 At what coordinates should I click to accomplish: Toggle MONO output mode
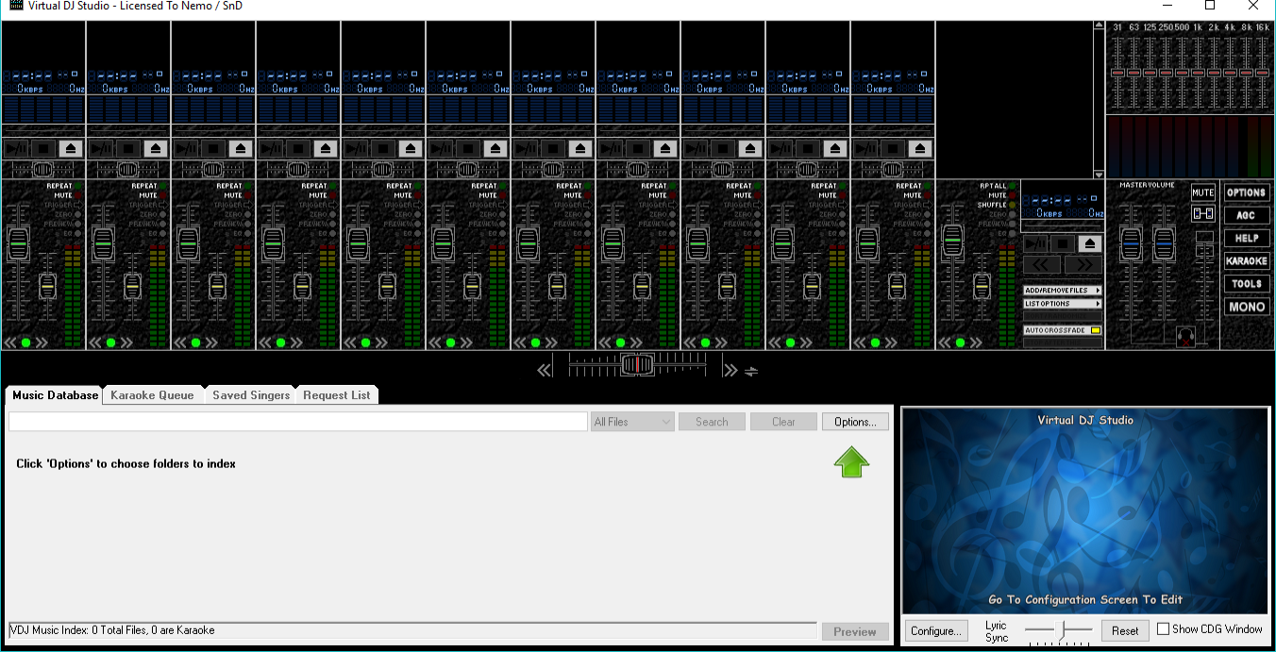1247,307
